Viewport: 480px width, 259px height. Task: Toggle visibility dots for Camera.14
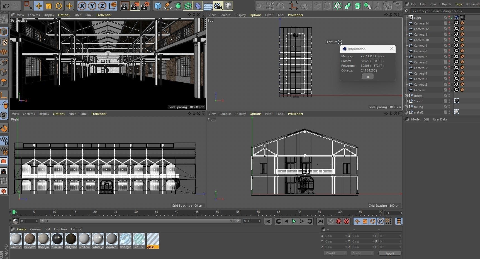449,23
